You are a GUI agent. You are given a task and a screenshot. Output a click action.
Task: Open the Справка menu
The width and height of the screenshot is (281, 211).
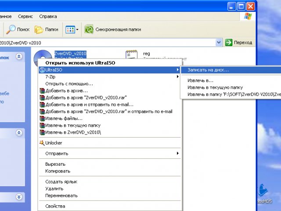tap(48, 17)
